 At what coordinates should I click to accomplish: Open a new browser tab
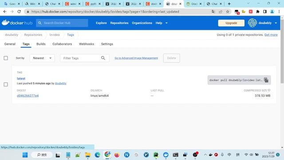(229, 4)
